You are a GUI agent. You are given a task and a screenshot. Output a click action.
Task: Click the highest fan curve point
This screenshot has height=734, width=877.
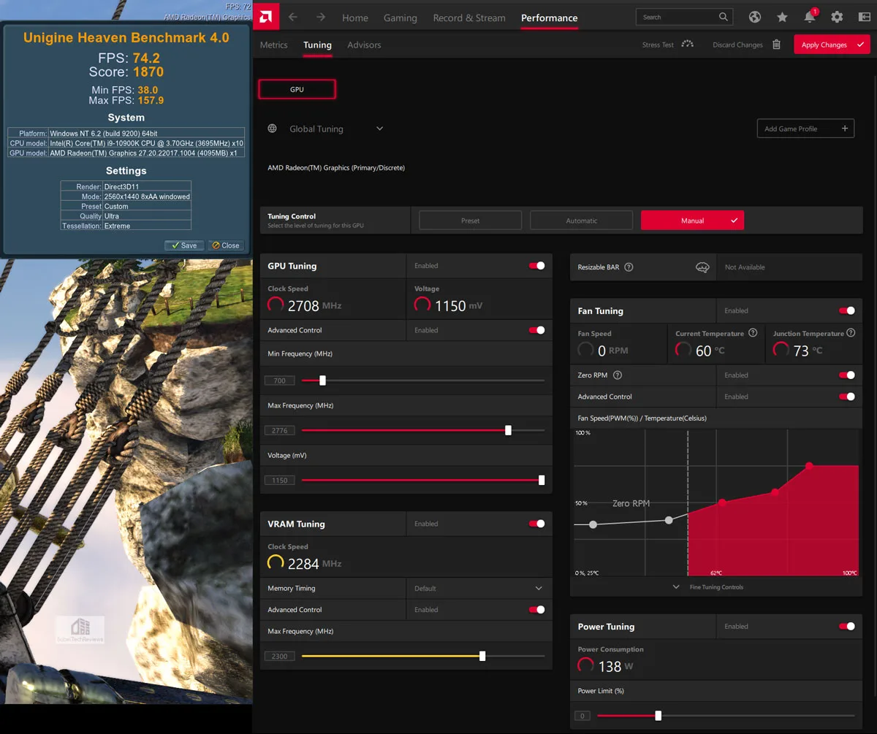(809, 465)
